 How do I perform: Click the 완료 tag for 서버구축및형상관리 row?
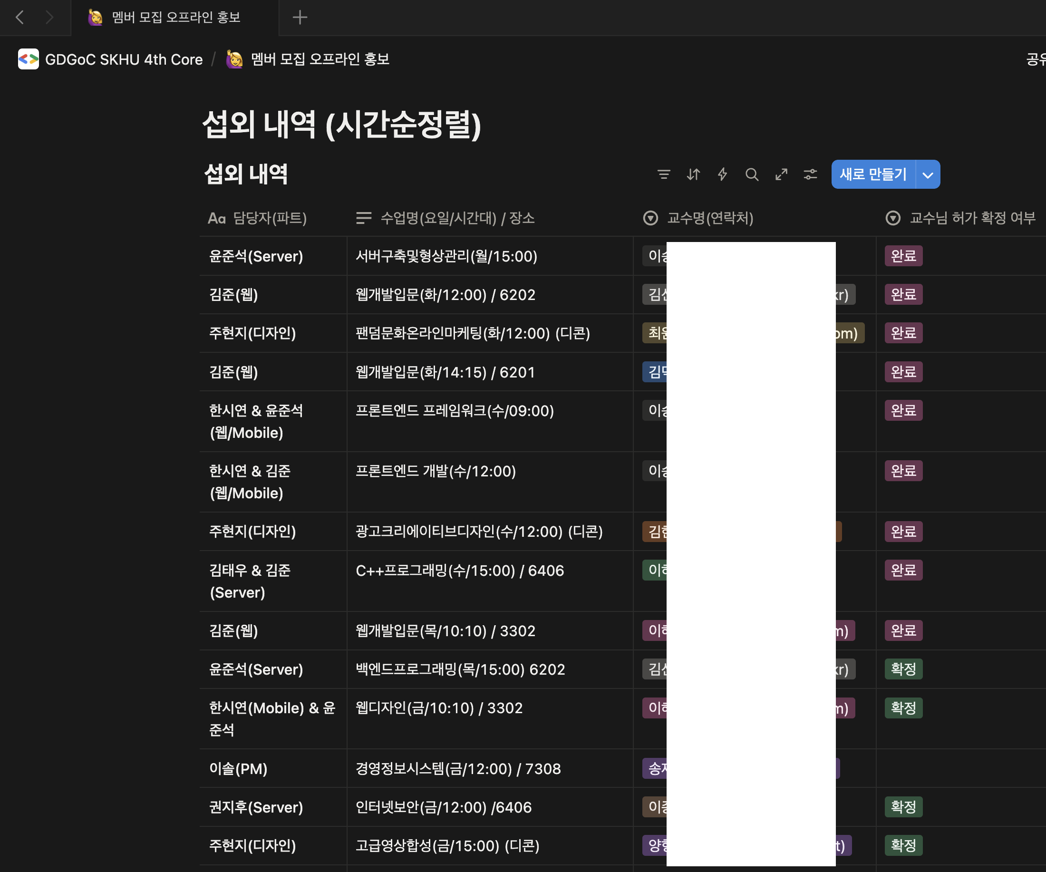coord(903,256)
